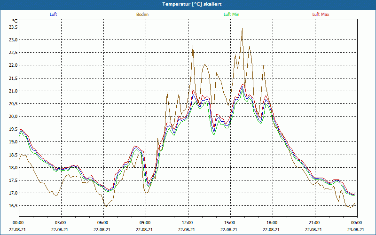Click the 19,5 y-axis value
This screenshot has height=235, width=376.
tap(13, 129)
